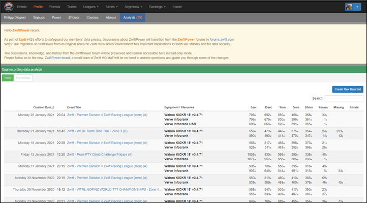Switch to the ZPoints tab
Image resolution: width=367 pixels, height=203 pixels.
click(x=74, y=18)
